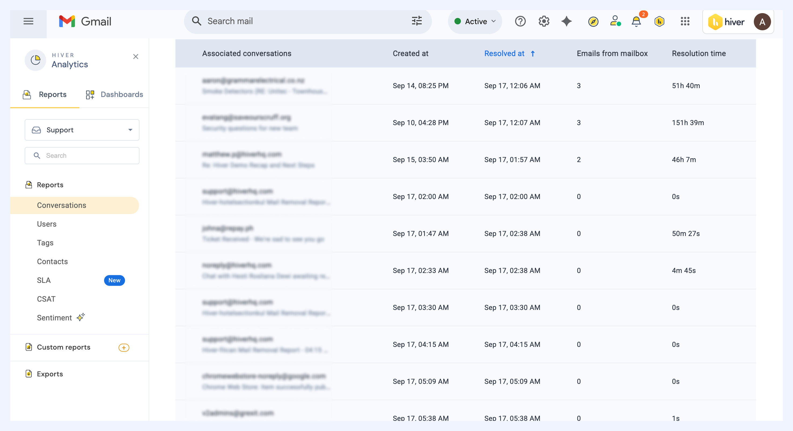Open the SLA report
The height and width of the screenshot is (431, 793).
click(44, 280)
